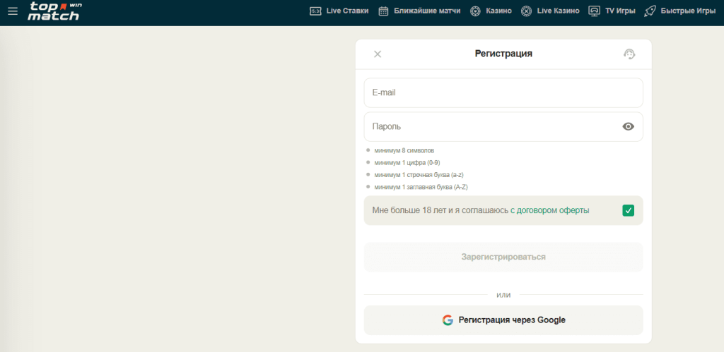Close the Регистрация form
The height and width of the screenshot is (352, 724).
click(x=378, y=54)
